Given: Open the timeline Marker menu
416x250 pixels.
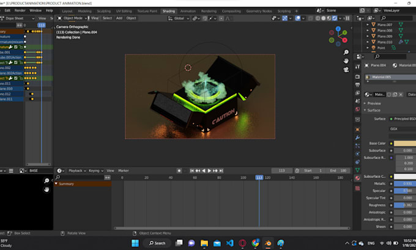Looking at the screenshot, I should 124,171.
